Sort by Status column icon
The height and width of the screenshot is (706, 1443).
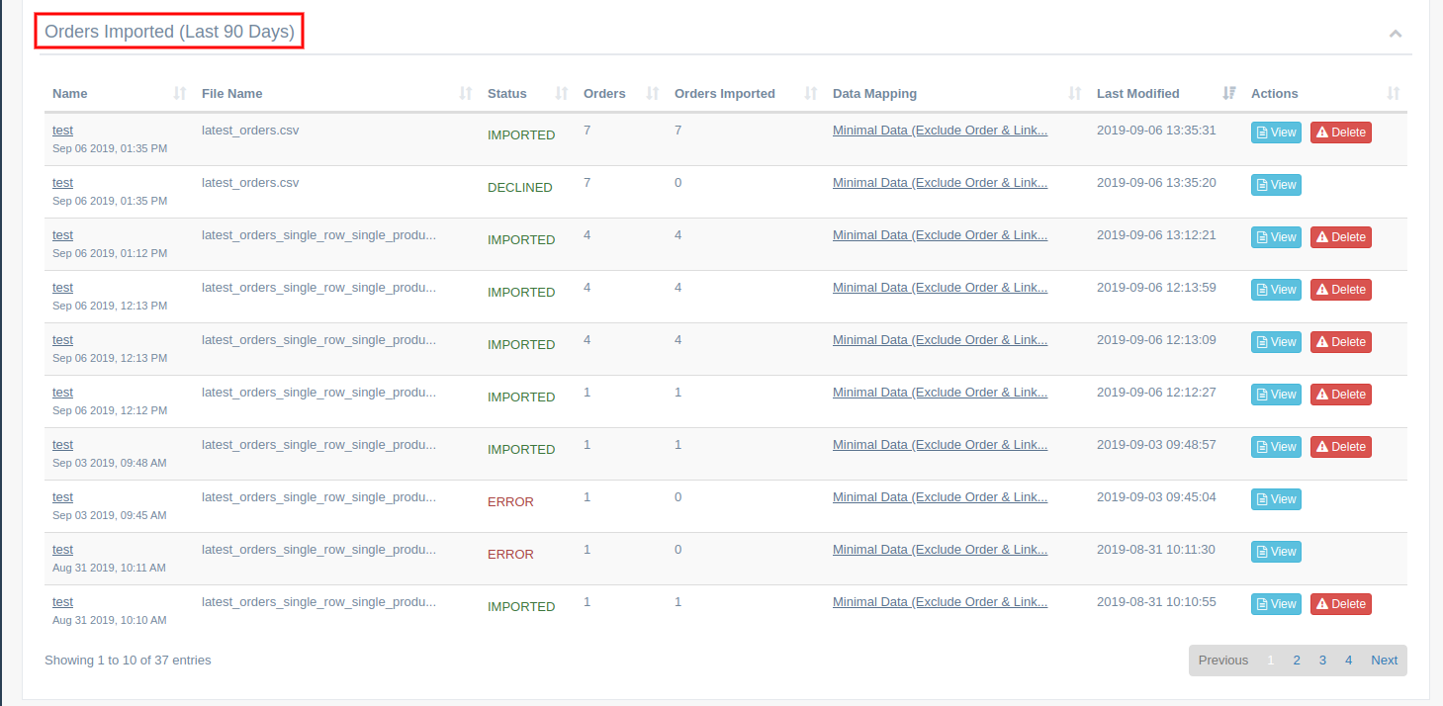pos(562,94)
